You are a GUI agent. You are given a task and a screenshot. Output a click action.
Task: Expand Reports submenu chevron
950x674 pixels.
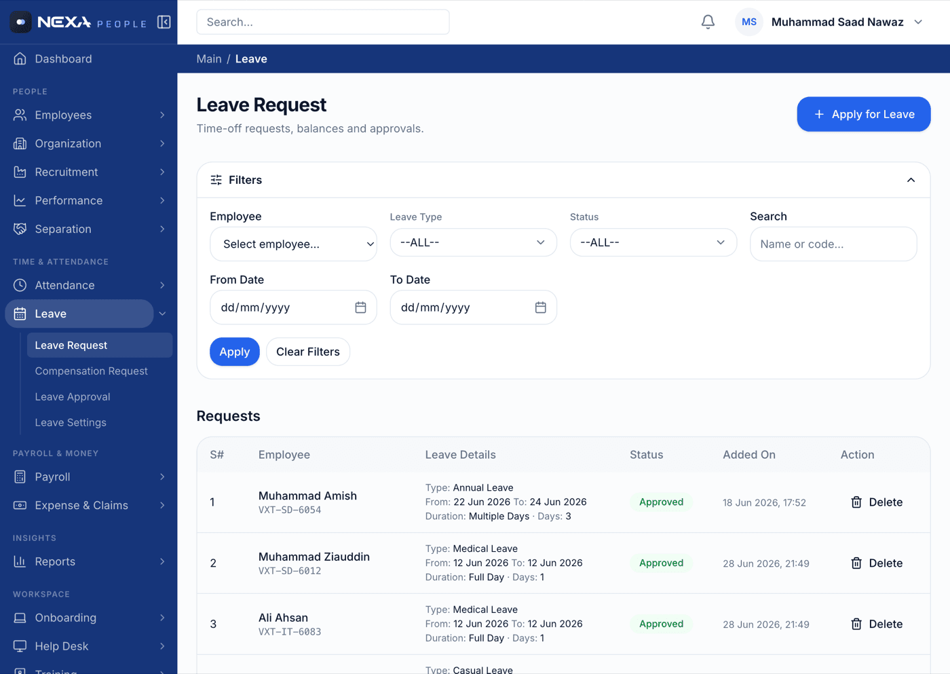pos(162,562)
